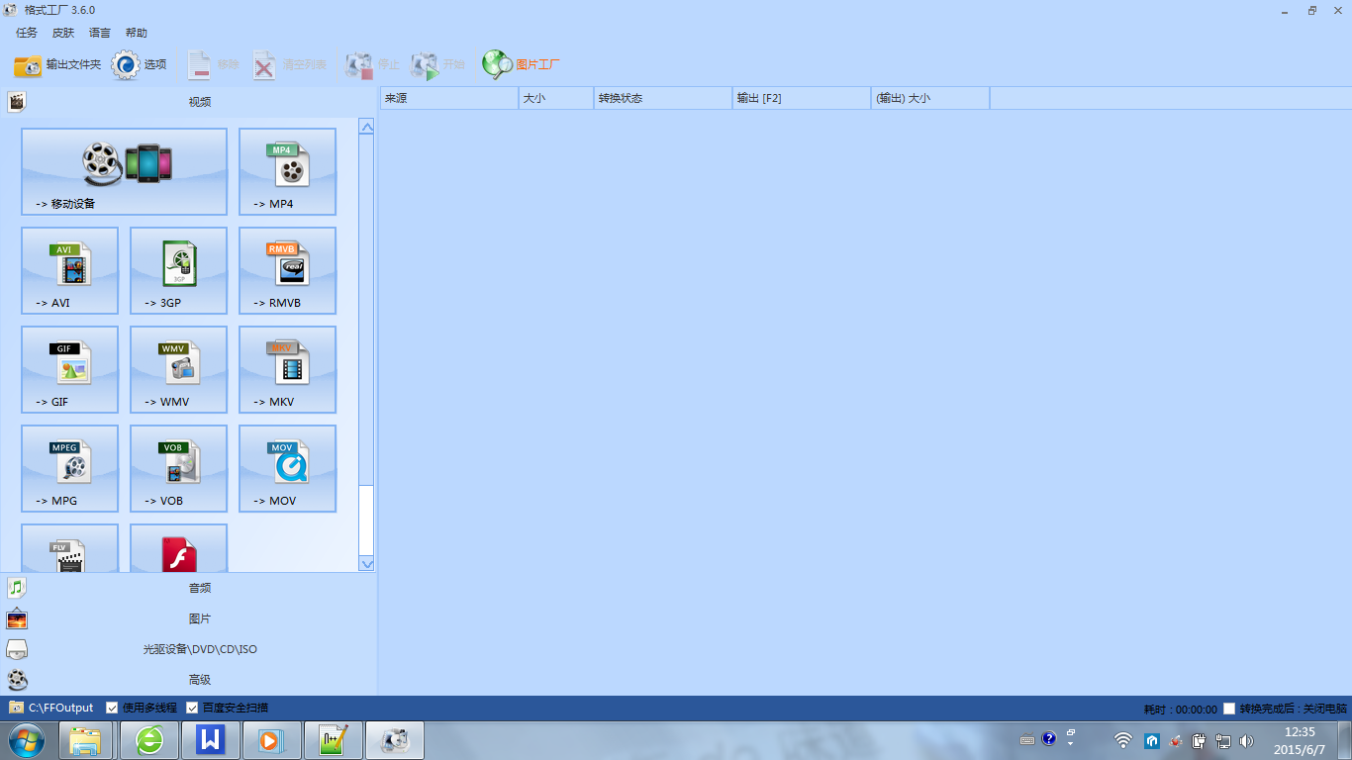Toggle the multi-threading (使用多线程) checkbox

(x=112, y=708)
